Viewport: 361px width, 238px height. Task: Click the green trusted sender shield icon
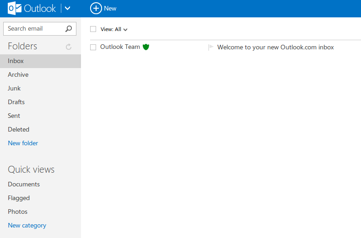pos(146,47)
